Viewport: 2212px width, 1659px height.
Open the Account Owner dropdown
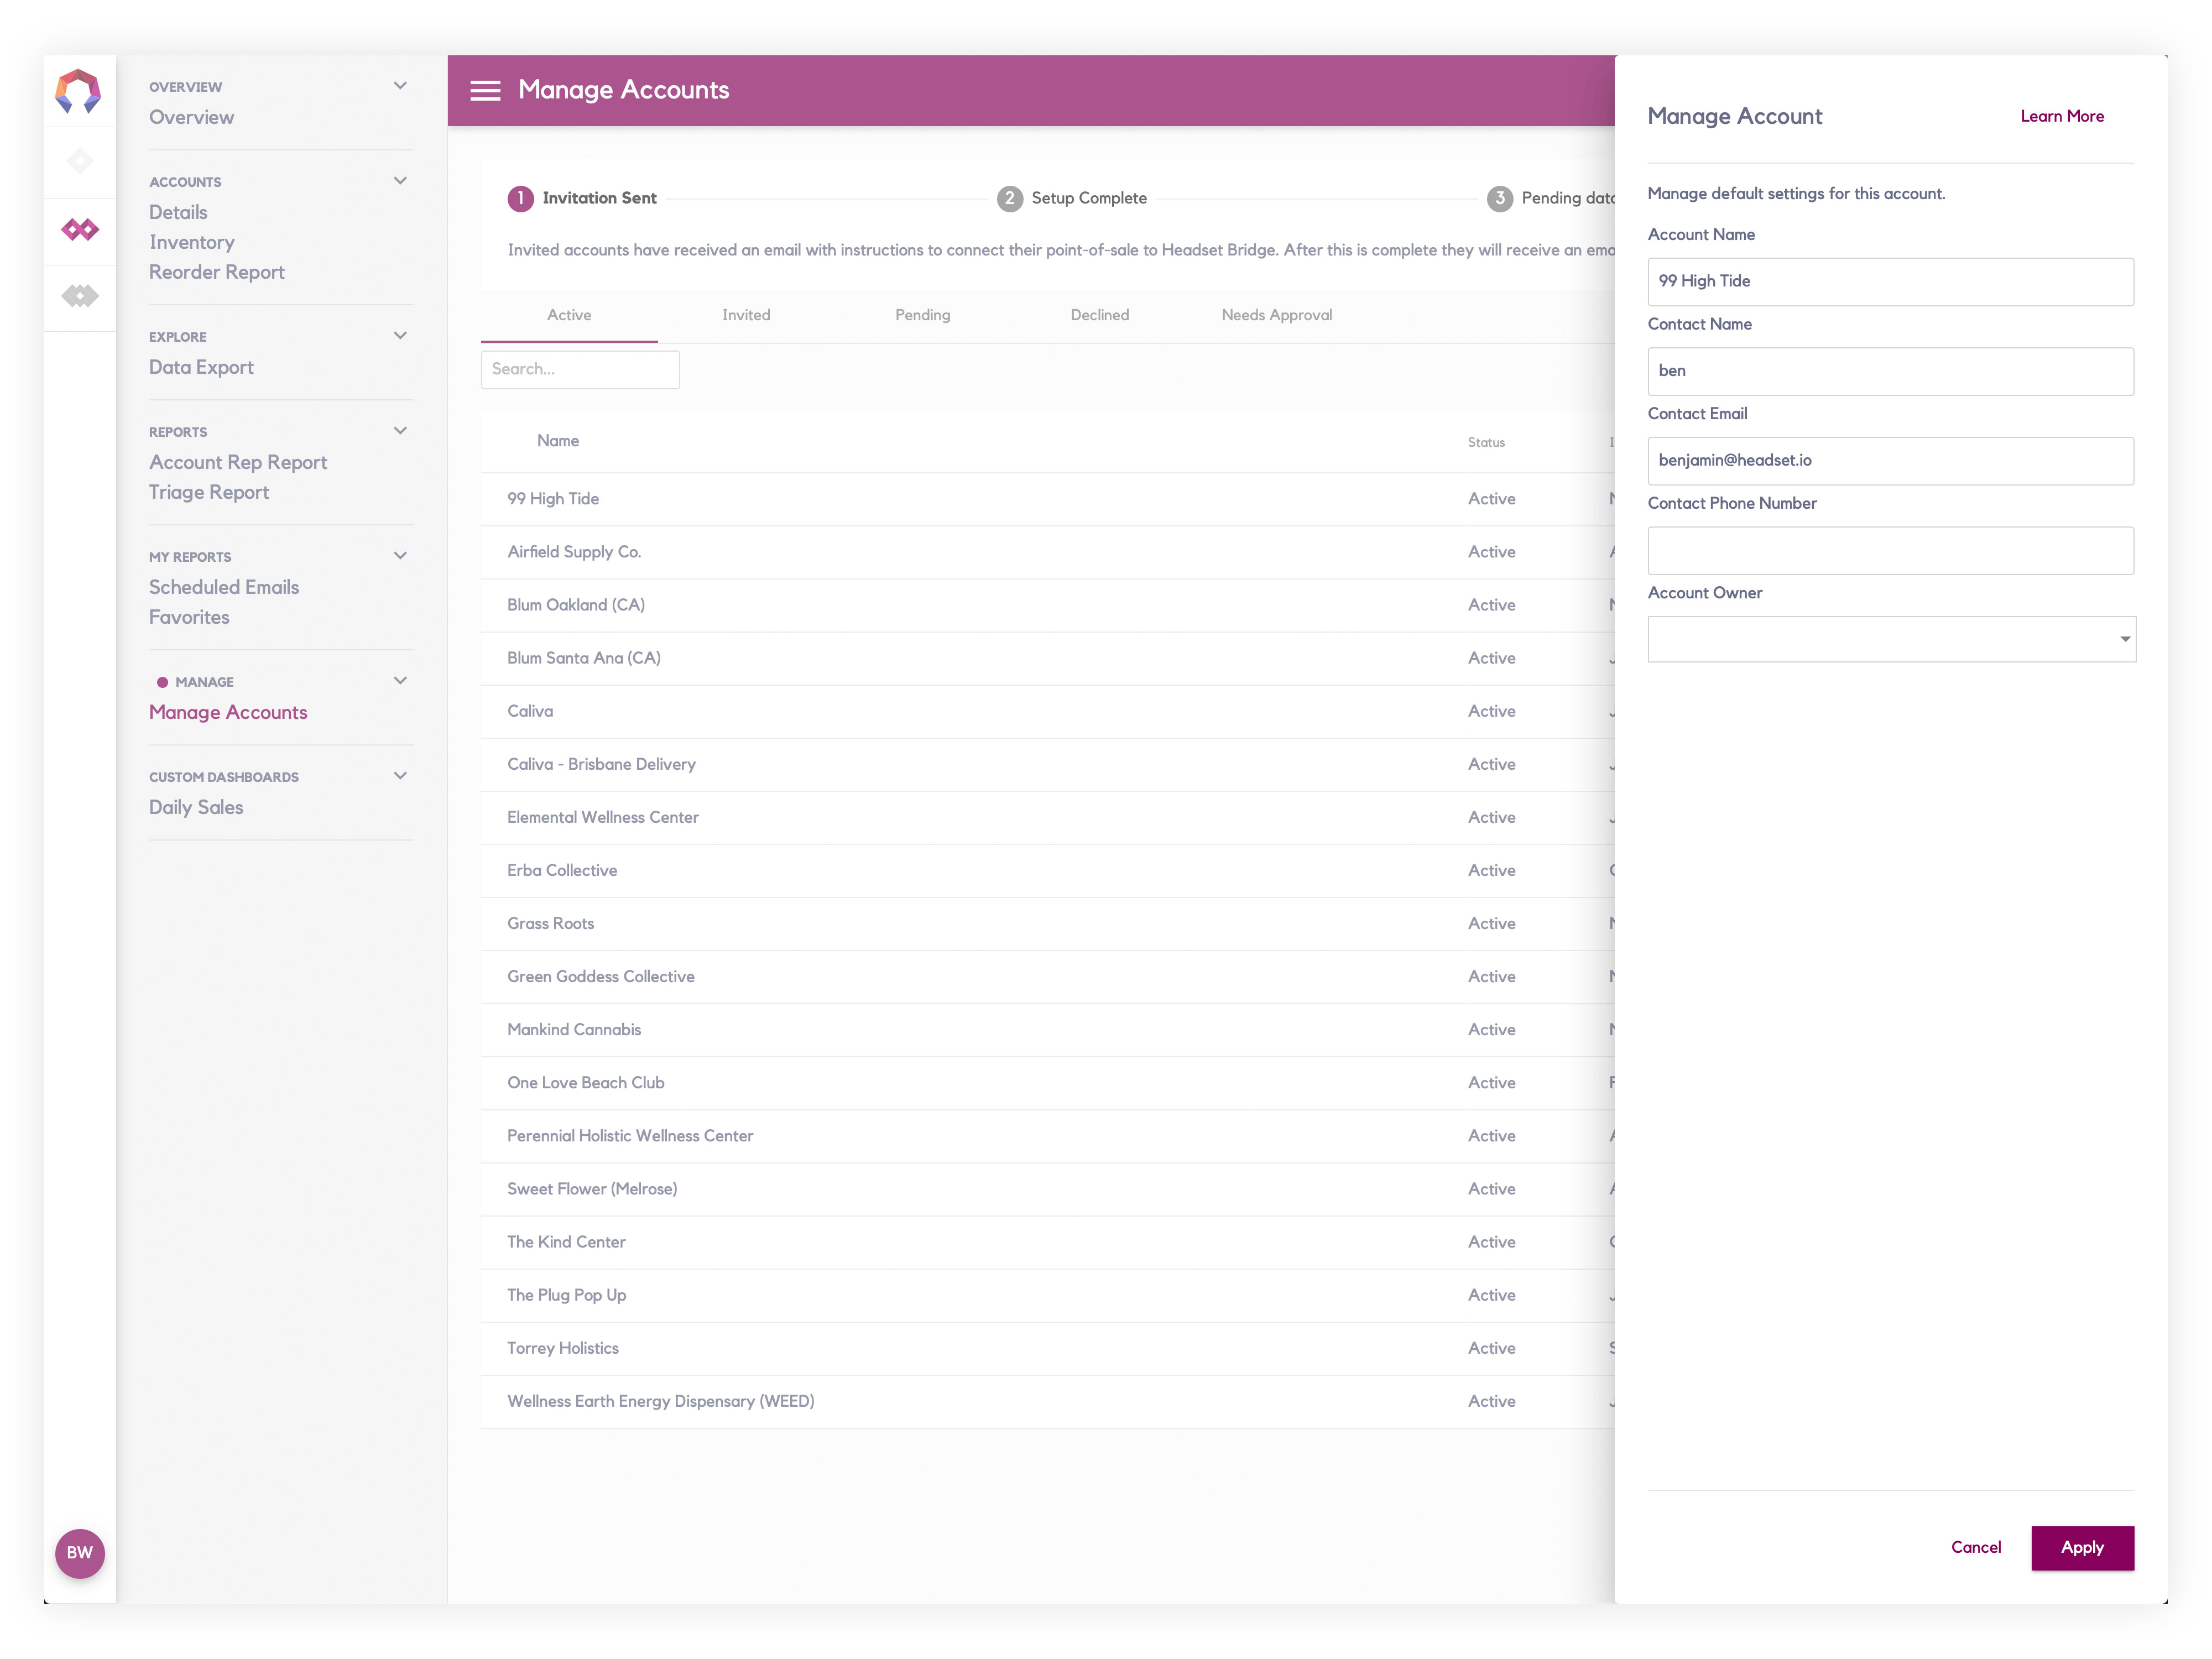tap(1891, 639)
